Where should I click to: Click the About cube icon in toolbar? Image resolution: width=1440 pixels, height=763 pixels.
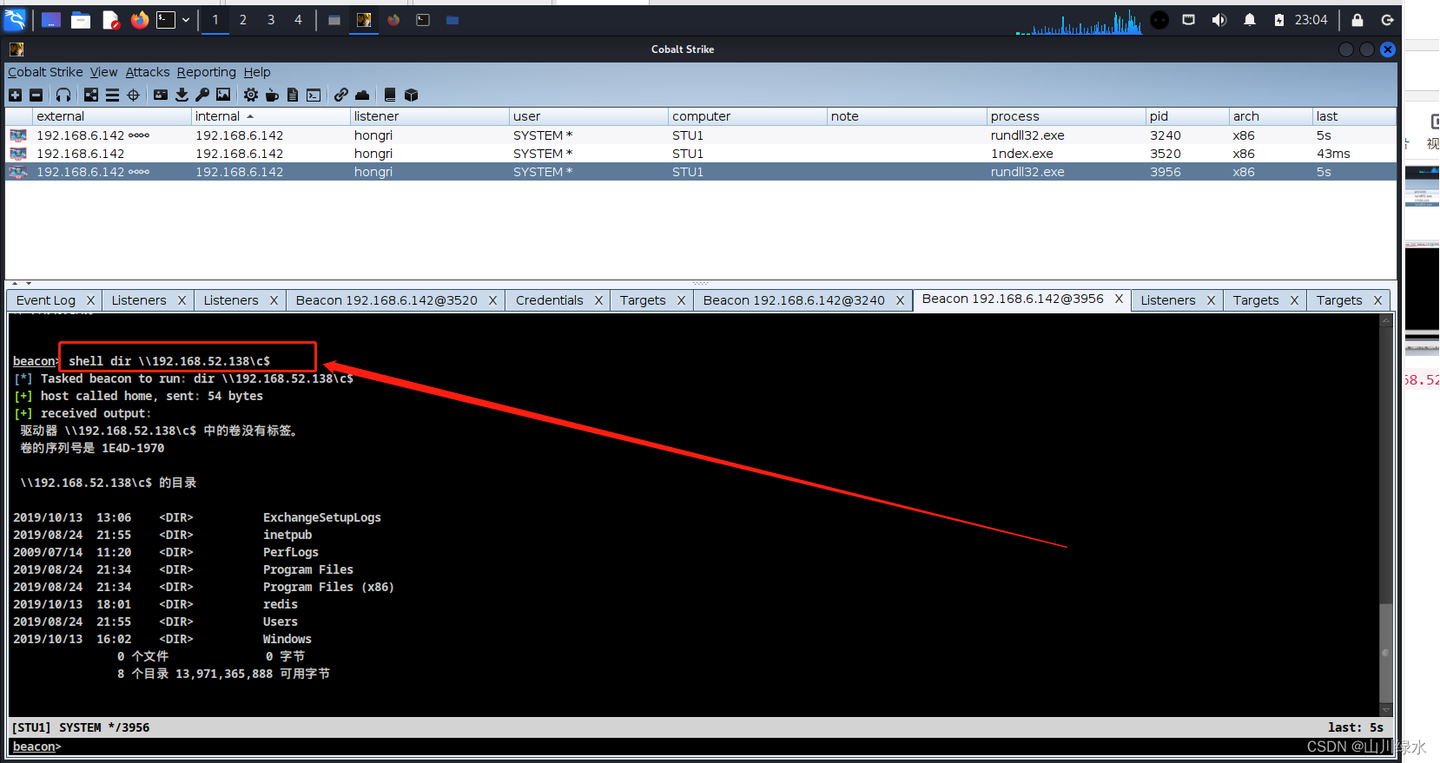tap(412, 95)
